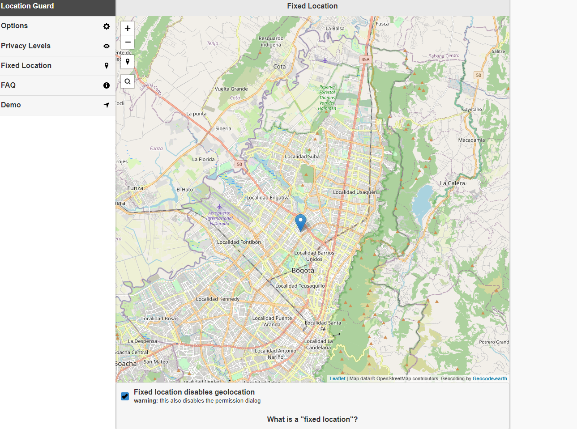
Task: Click the Options gear icon
Action: tap(107, 26)
